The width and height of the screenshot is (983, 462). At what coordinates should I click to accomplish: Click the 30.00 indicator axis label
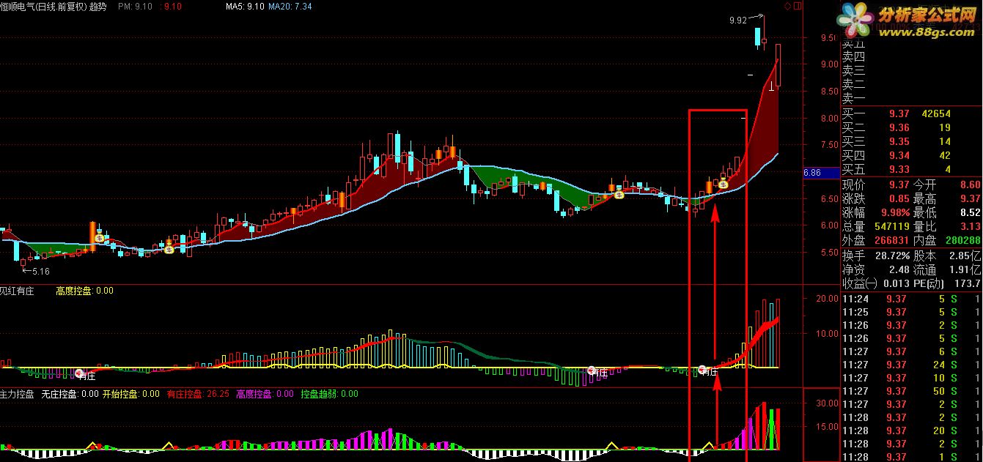pos(827,403)
